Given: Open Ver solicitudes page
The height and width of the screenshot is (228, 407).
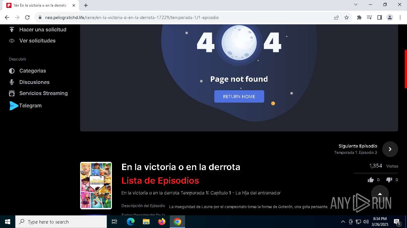Looking at the screenshot, I should (38, 41).
